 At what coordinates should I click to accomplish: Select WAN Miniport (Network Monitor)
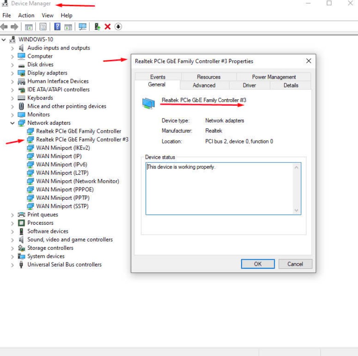point(78,181)
